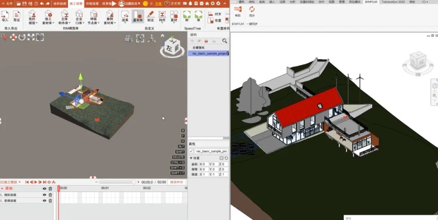Click the timeline zoom slider handle
The width and height of the screenshot is (438, 220).
point(133,182)
